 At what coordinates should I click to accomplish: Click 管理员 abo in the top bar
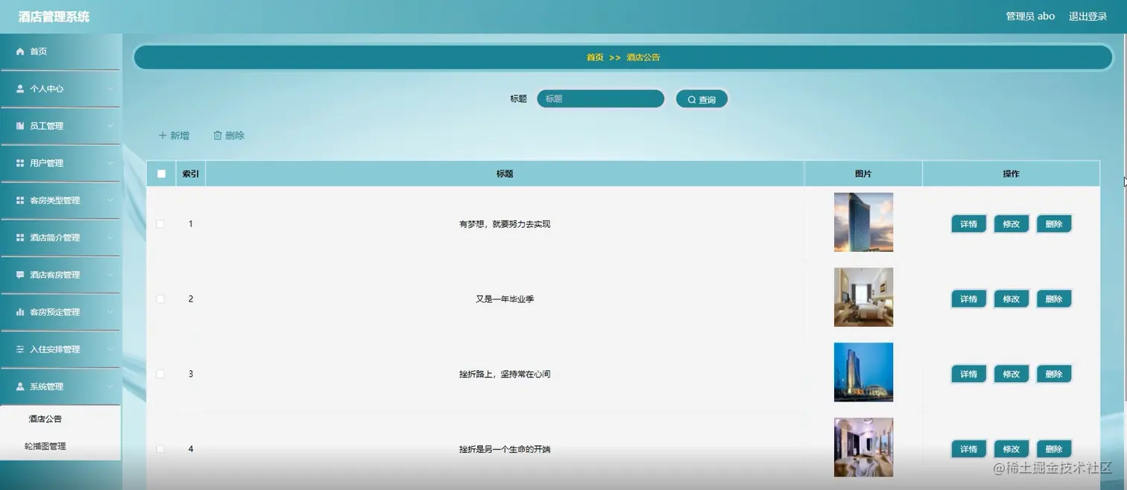point(1030,16)
